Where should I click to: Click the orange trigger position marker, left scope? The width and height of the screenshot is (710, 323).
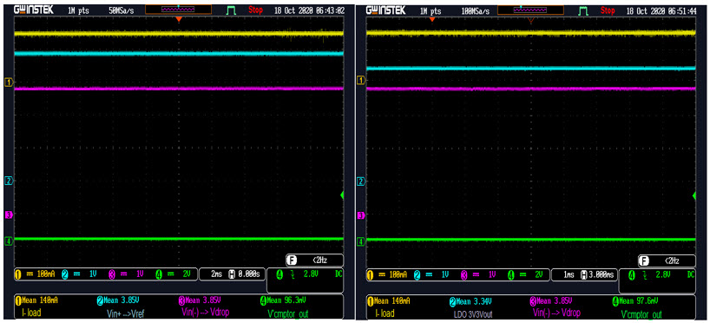click(179, 18)
